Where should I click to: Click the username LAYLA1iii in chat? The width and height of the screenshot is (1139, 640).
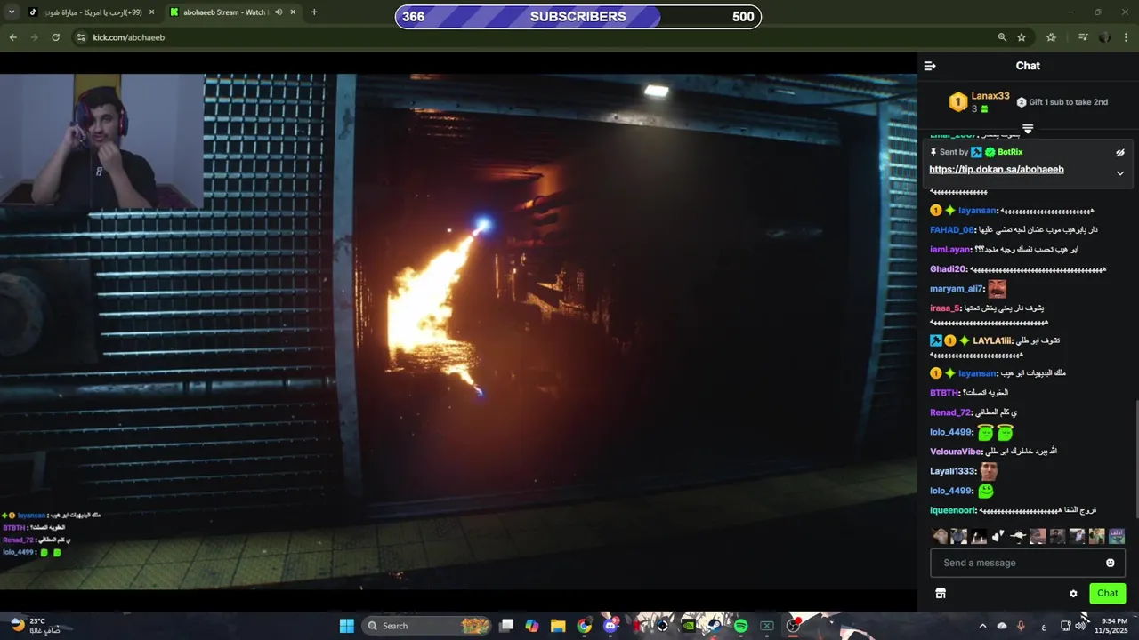pyautogui.click(x=992, y=340)
